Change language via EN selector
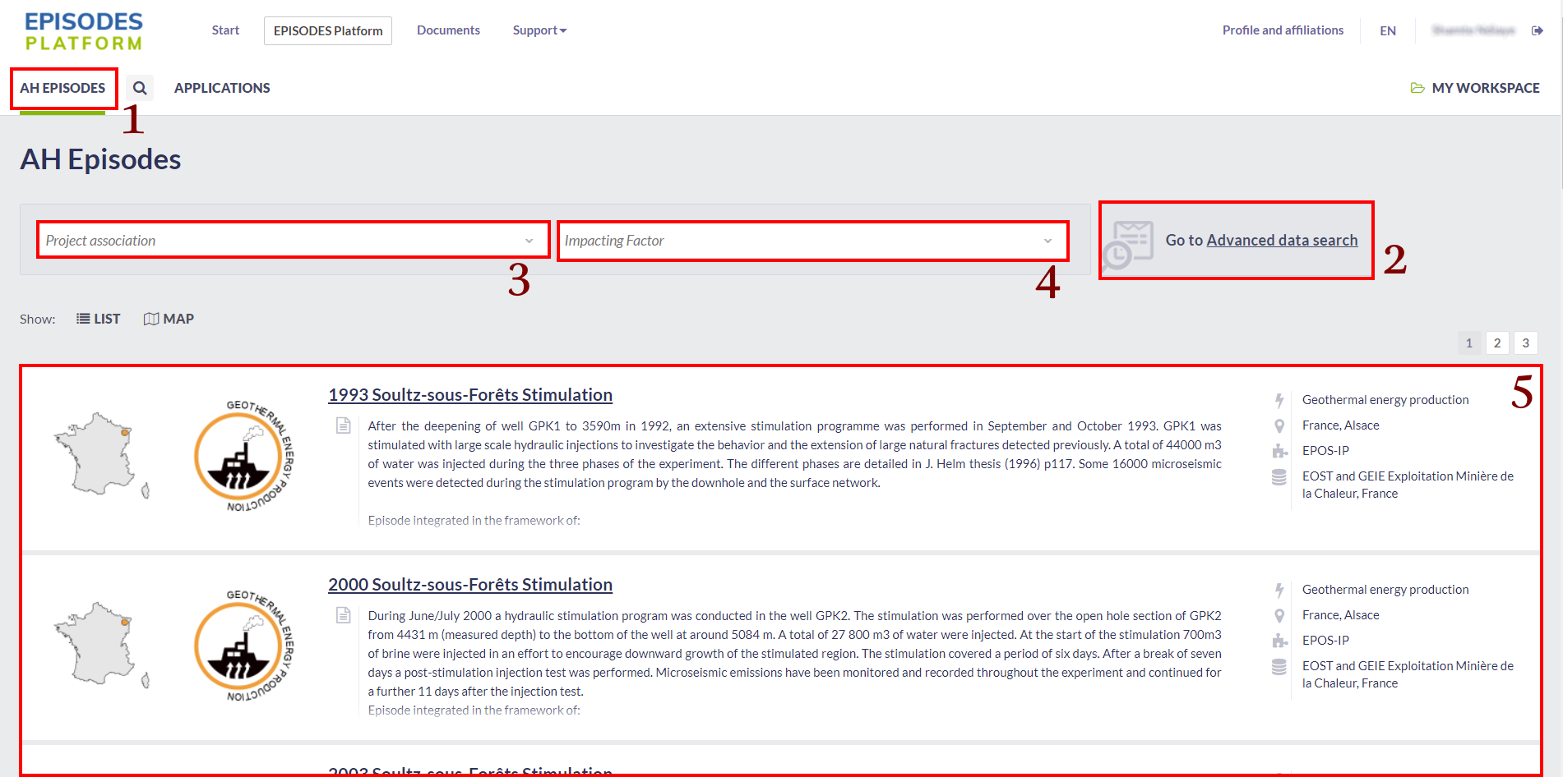 [1388, 30]
